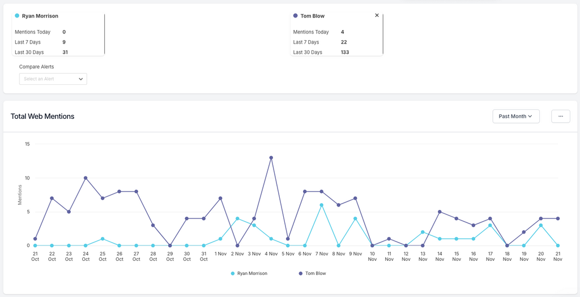Toggle Tom Blow series in chart legend
This screenshot has height=297, width=580.
tap(313, 273)
